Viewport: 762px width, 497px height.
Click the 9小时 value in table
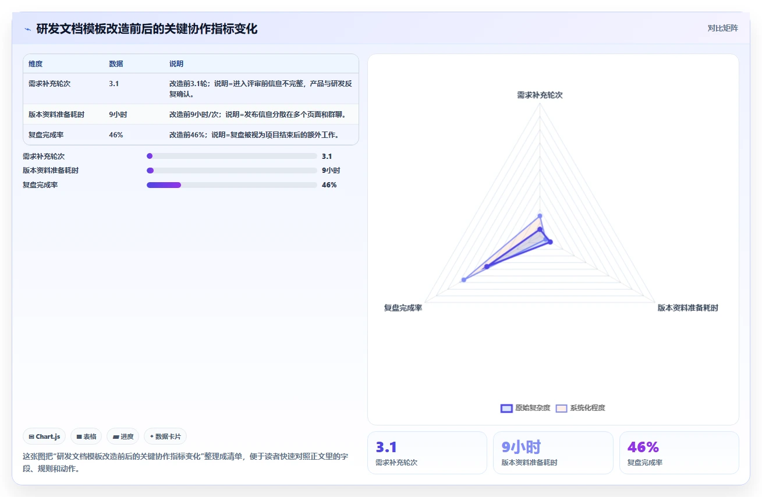coord(118,115)
